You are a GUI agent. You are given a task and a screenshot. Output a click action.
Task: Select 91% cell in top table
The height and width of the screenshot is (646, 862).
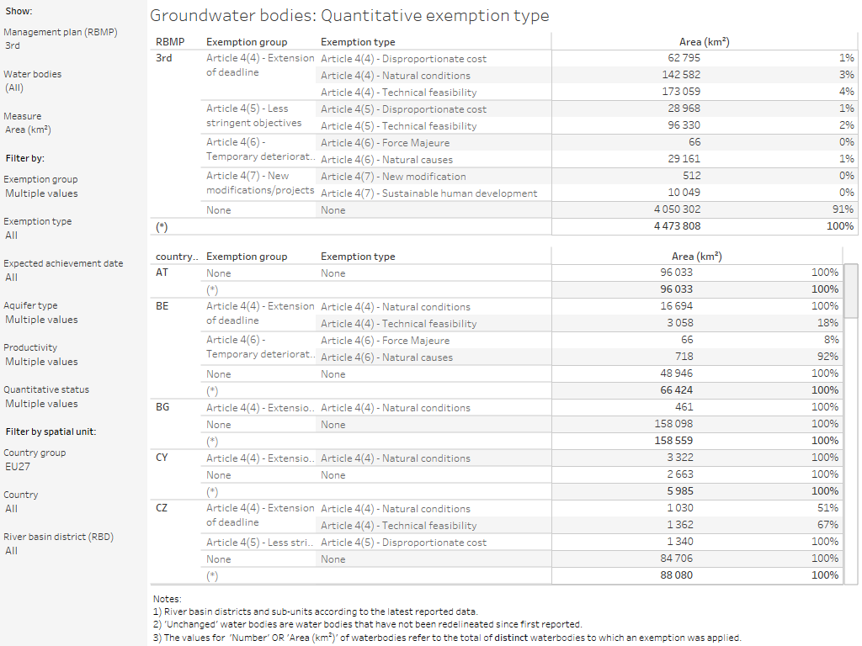(843, 209)
